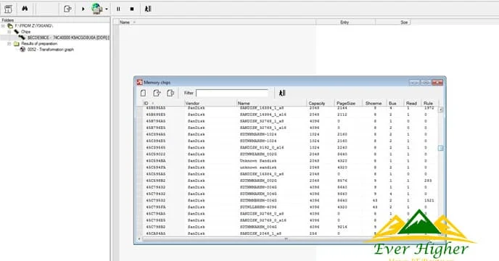Screen dimensions: 499x261
Task: Start the process with the play button
Action: [83, 9]
